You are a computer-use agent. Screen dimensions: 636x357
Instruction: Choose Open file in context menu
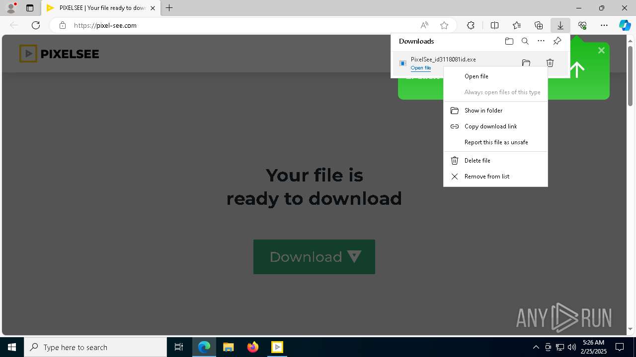coord(495,76)
